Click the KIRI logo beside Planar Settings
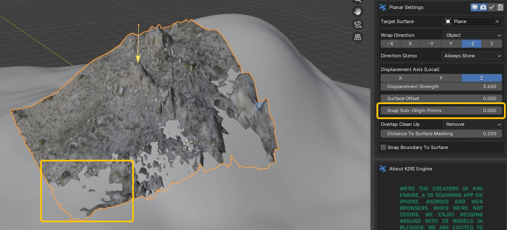 (x=383, y=7)
